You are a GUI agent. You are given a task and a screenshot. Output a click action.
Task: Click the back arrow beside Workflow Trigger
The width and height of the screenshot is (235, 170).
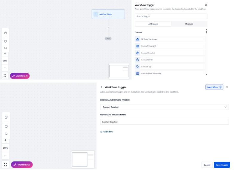pyautogui.click(x=102, y=87)
